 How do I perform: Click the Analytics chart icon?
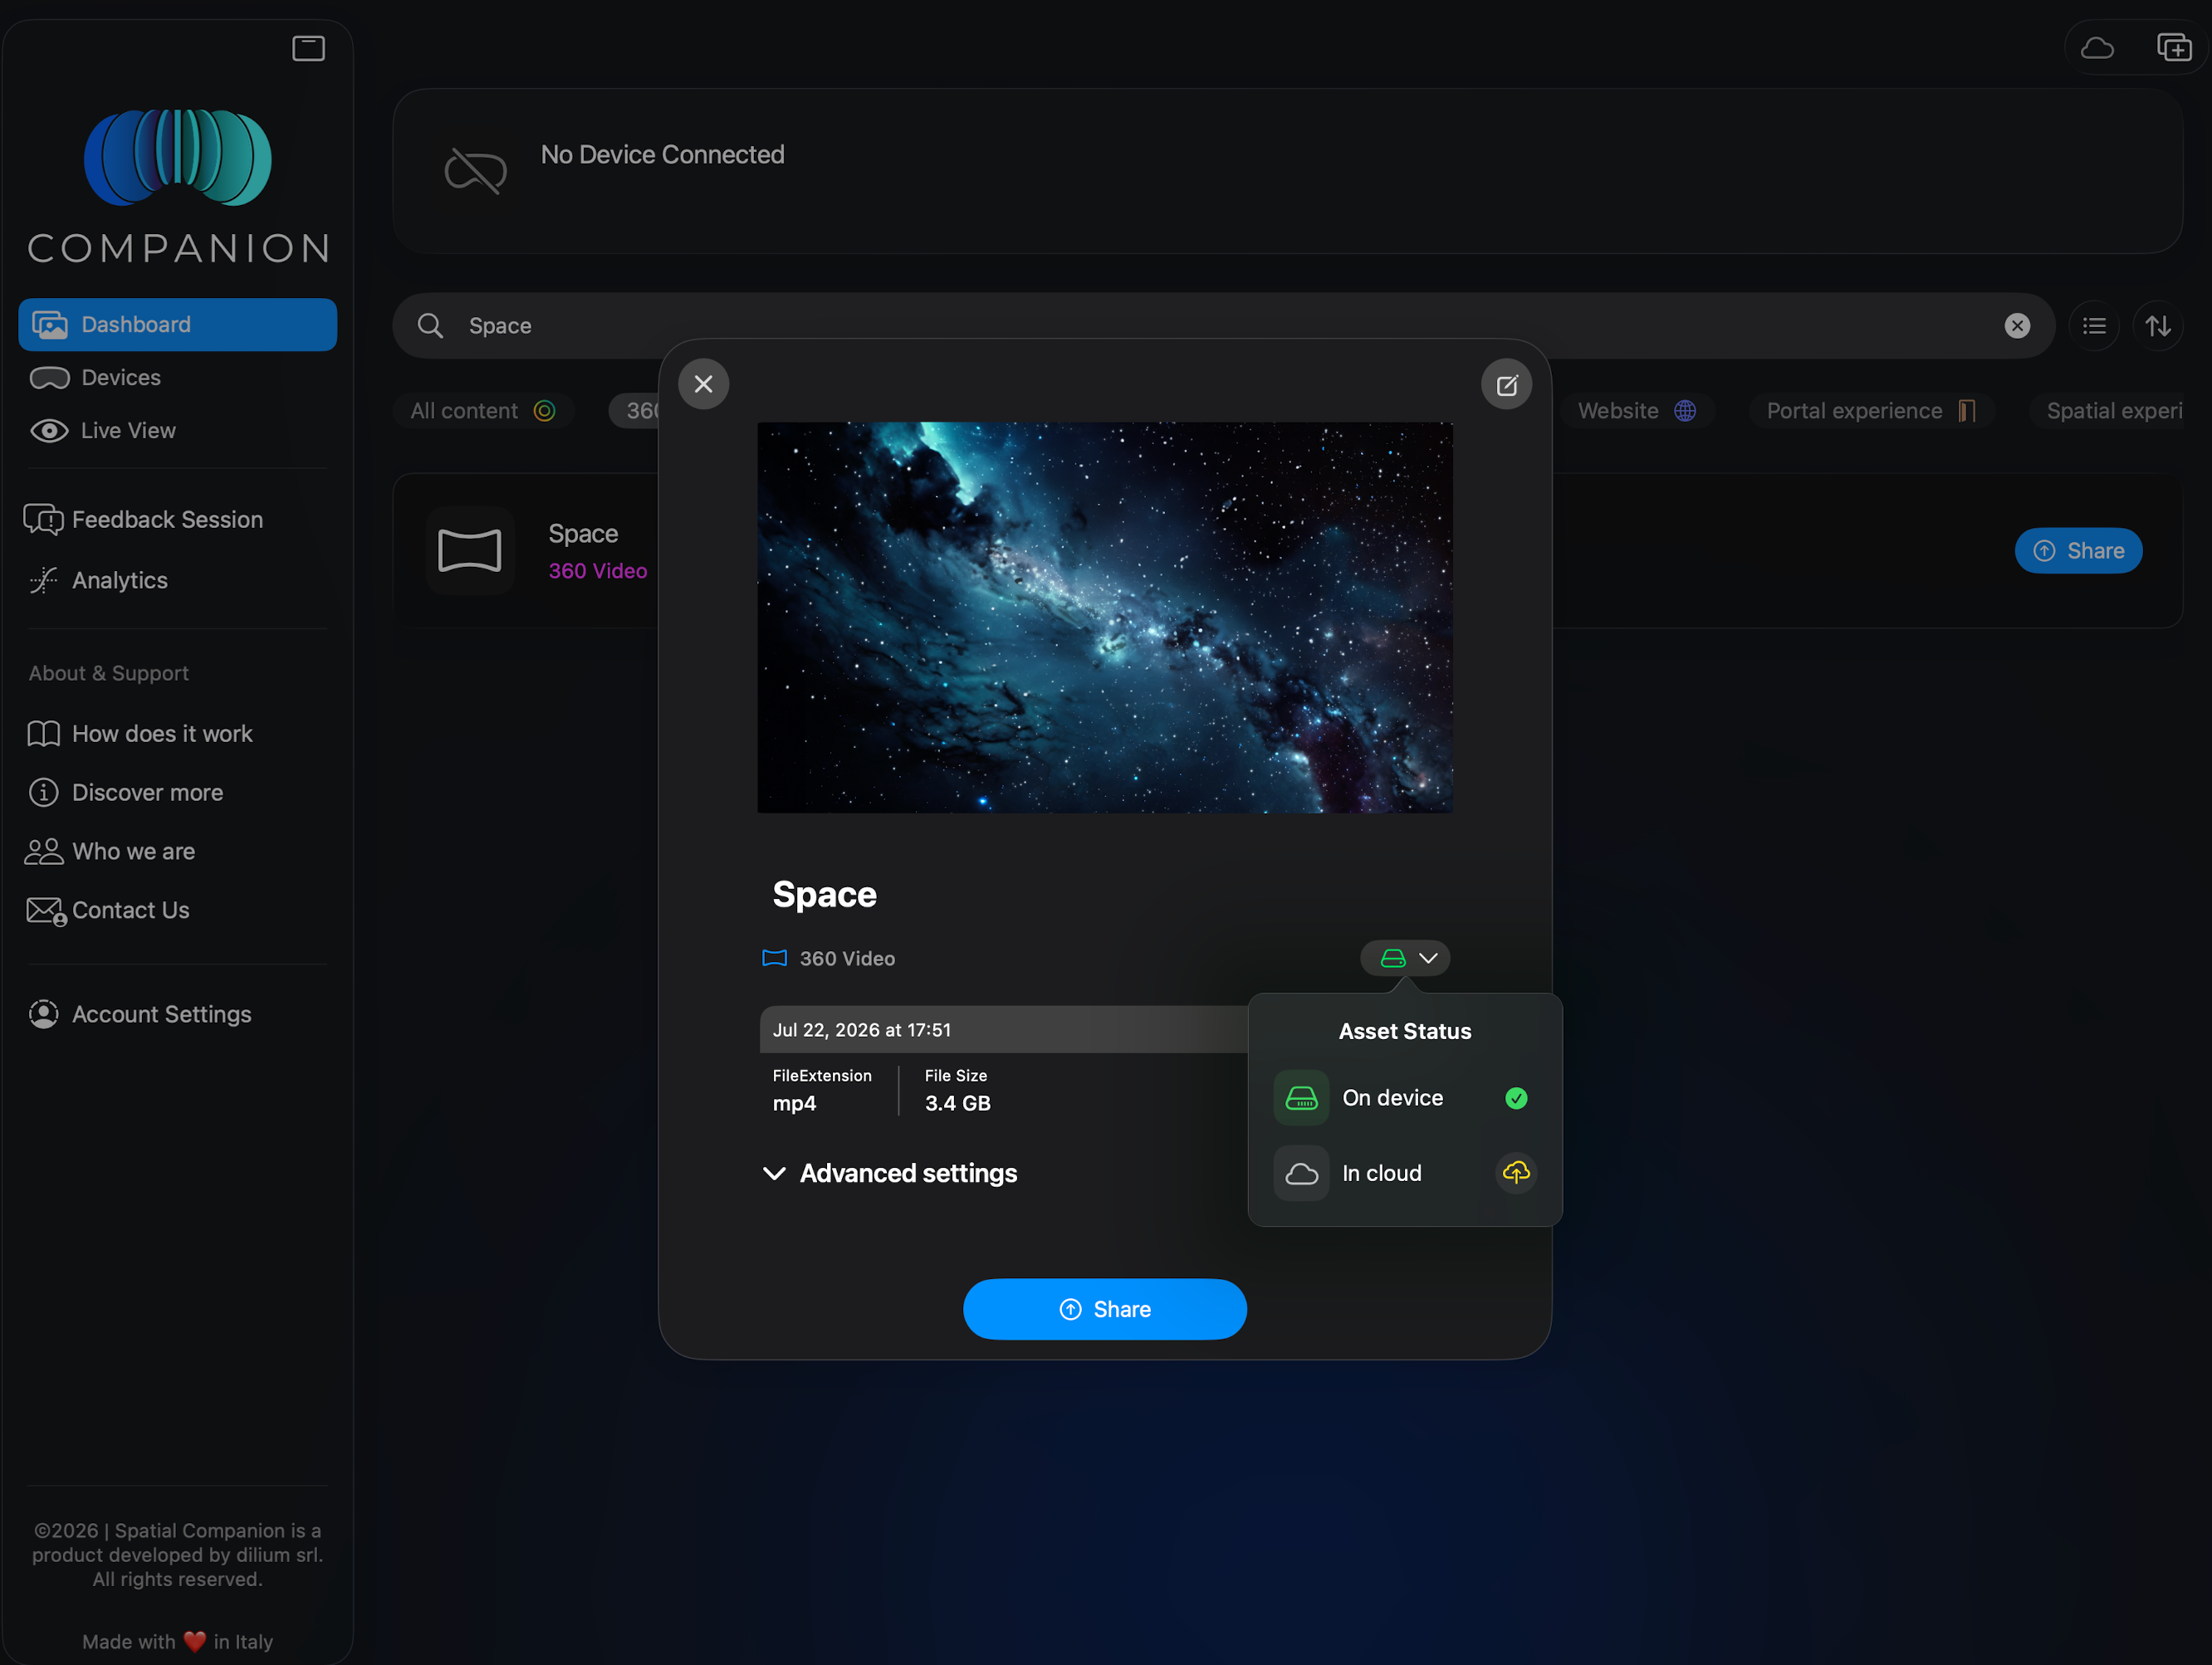pos(43,581)
